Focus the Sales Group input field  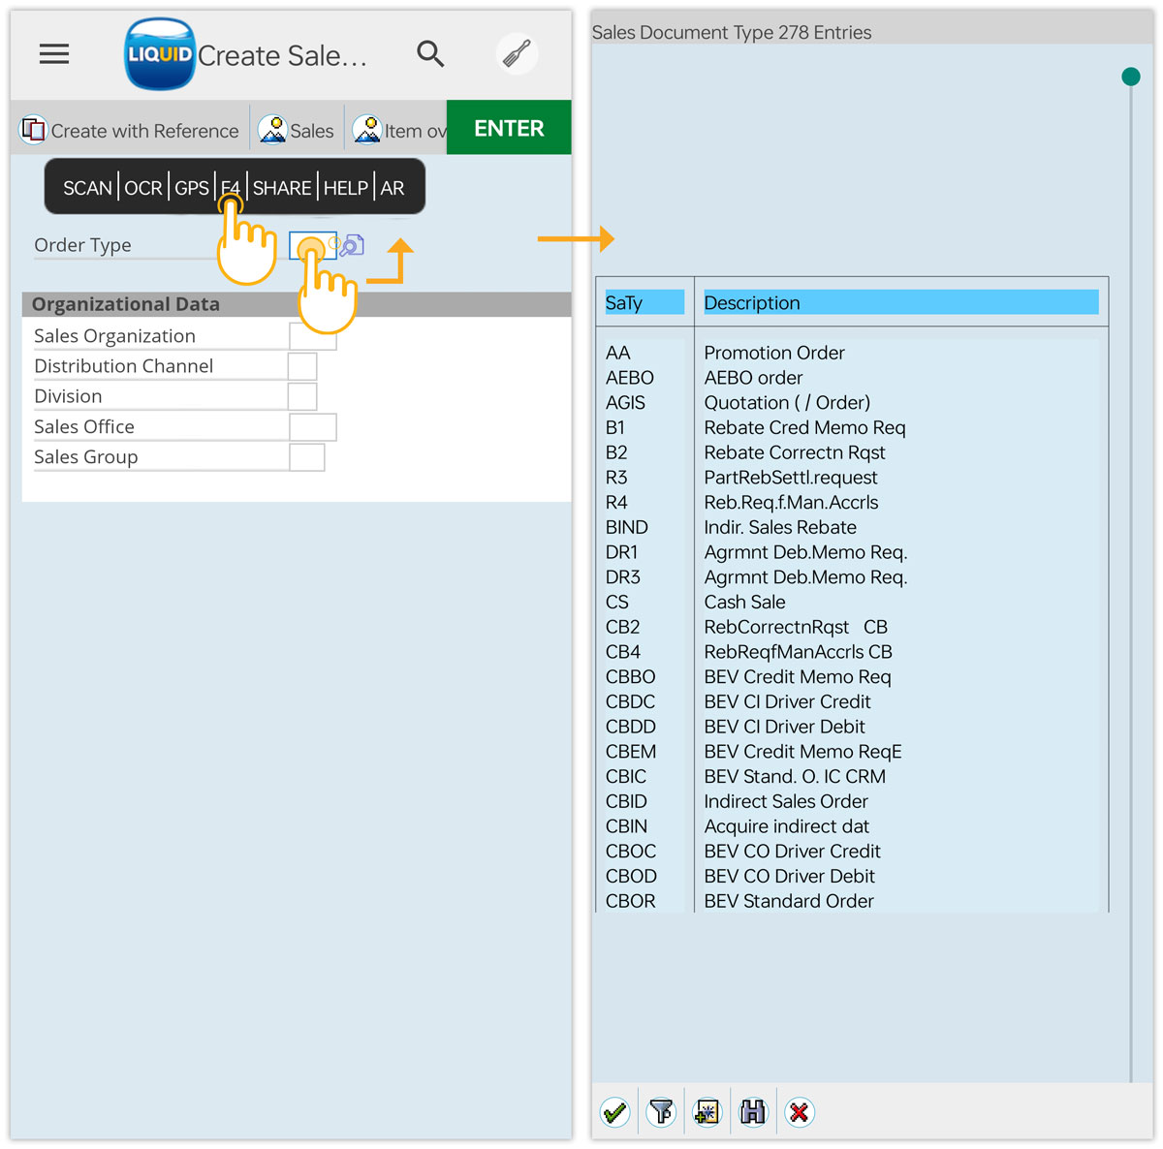tap(307, 457)
